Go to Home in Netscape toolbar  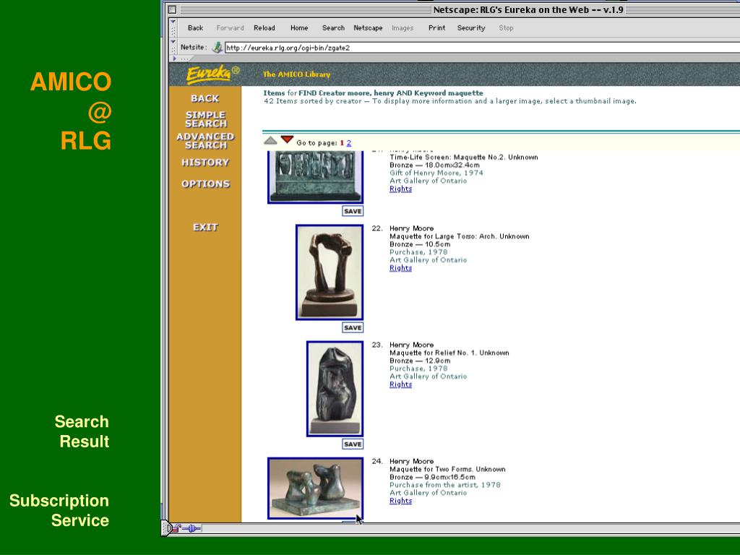[299, 28]
